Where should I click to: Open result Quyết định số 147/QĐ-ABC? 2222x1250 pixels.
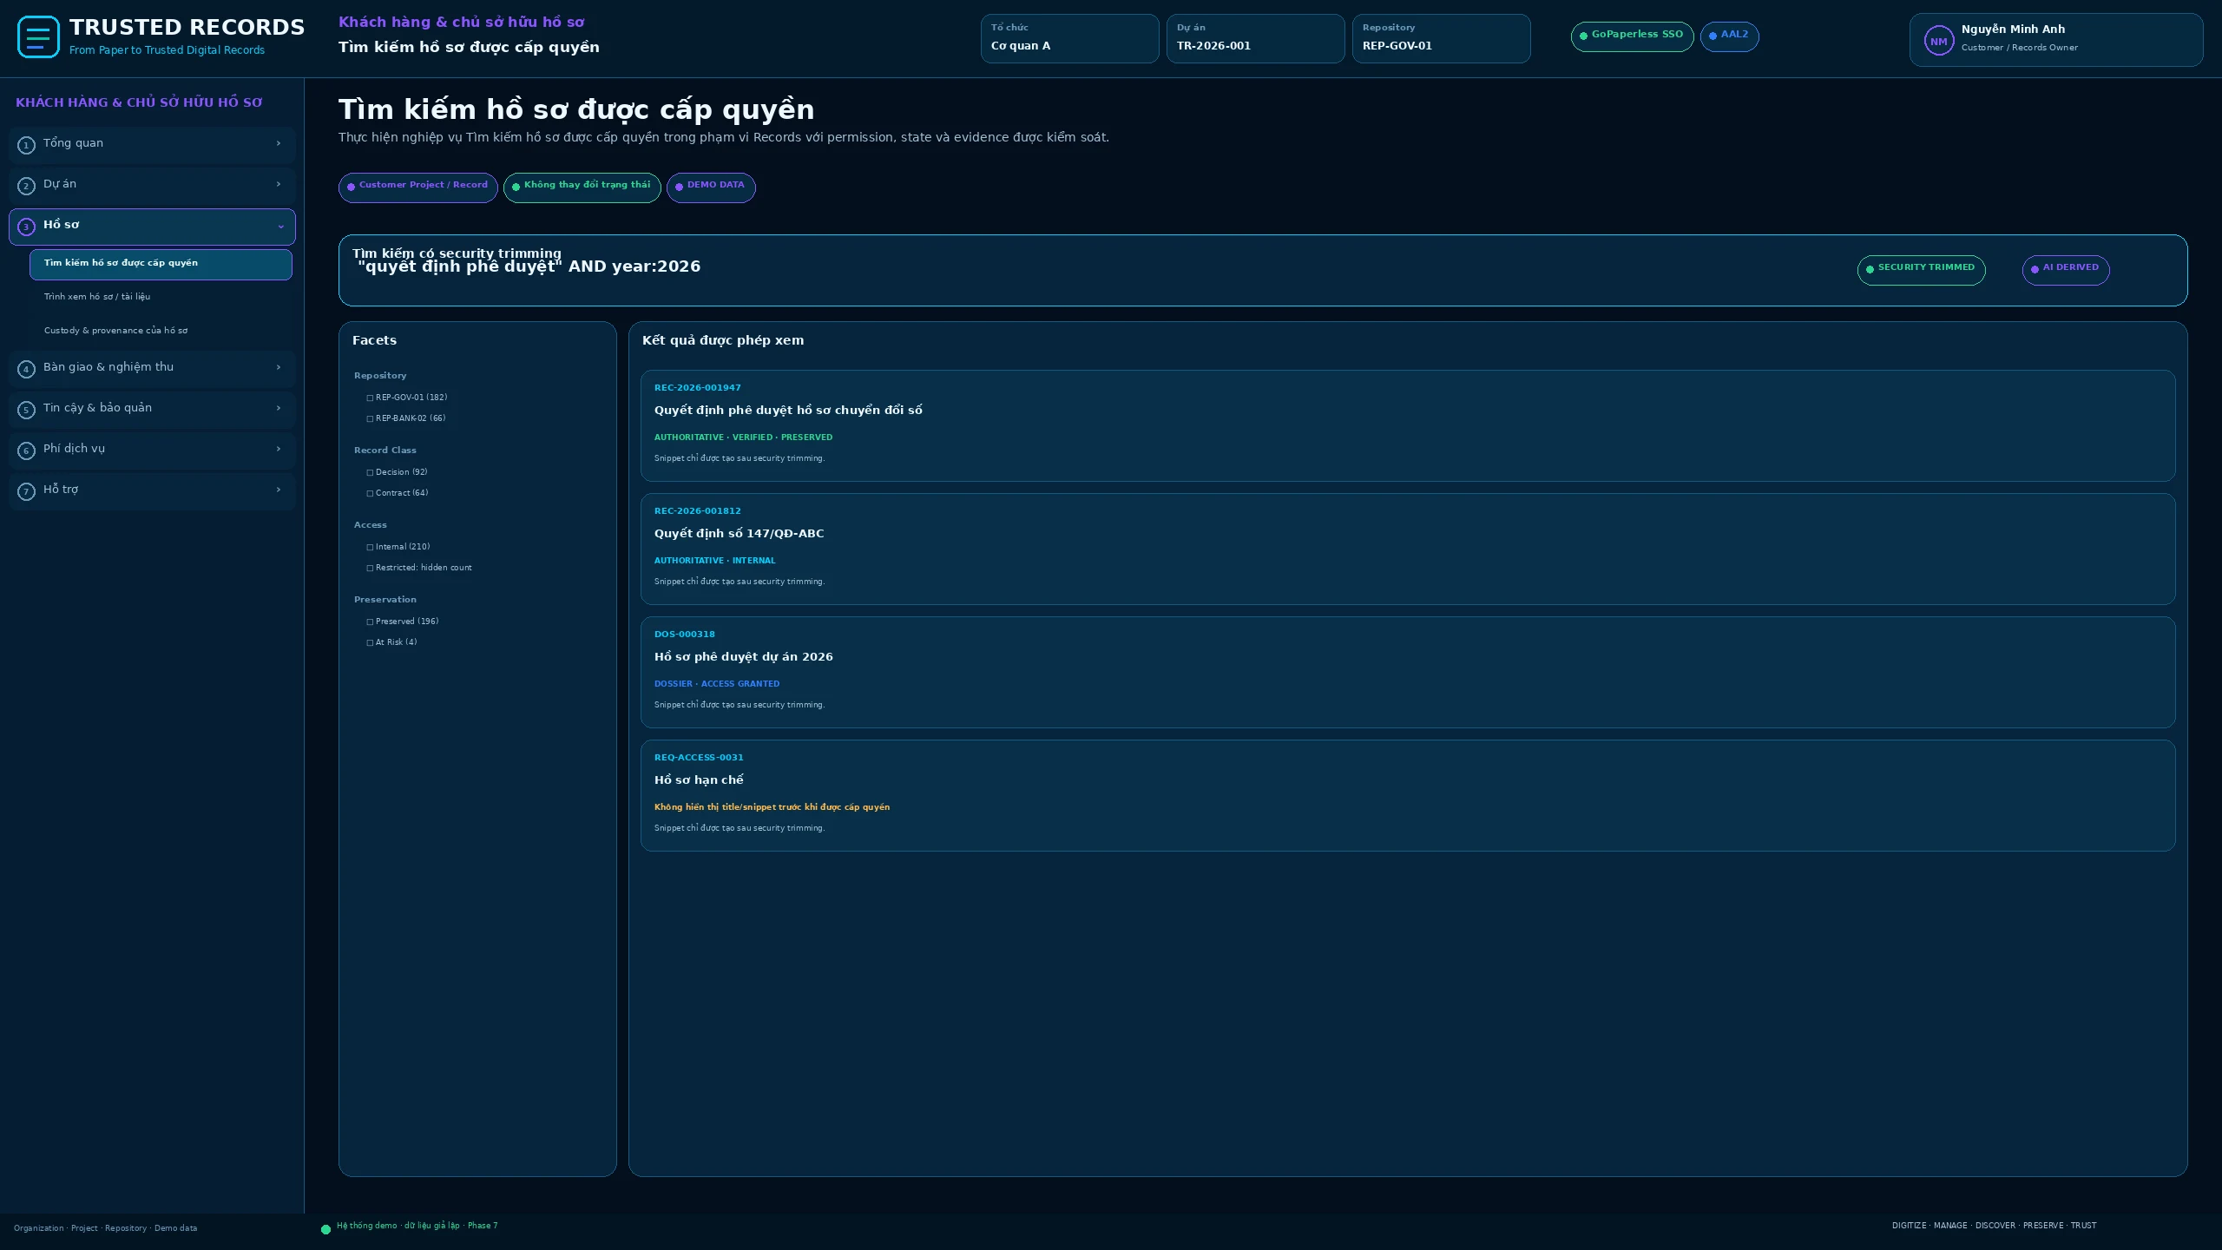[1408, 549]
